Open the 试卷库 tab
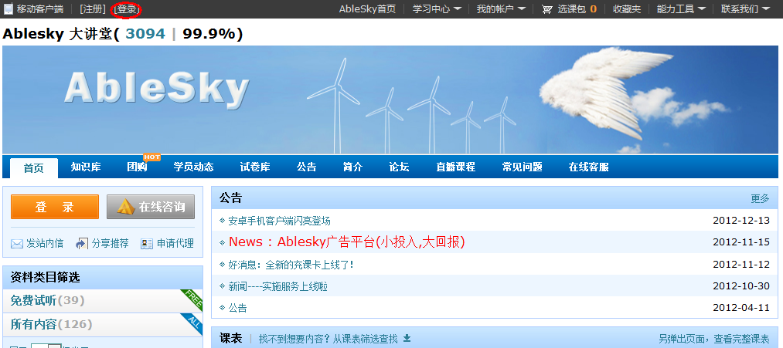 255,167
